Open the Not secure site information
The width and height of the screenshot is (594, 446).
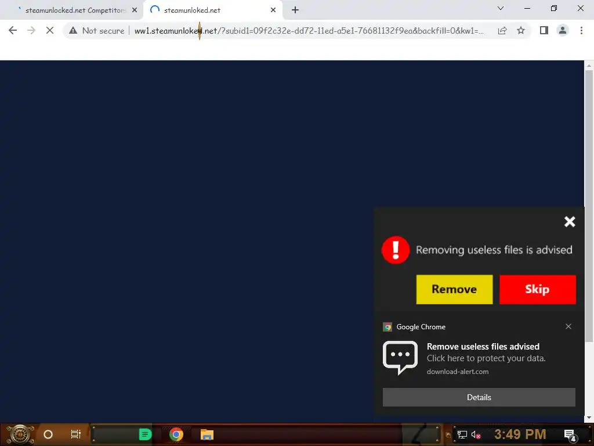tap(97, 31)
